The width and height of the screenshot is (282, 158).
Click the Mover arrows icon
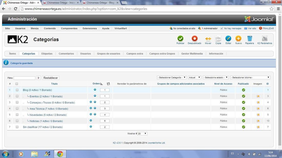click(x=208, y=39)
